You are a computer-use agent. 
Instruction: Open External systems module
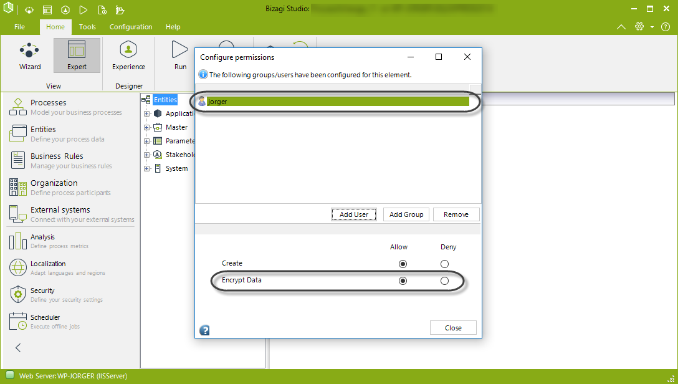(x=71, y=214)
